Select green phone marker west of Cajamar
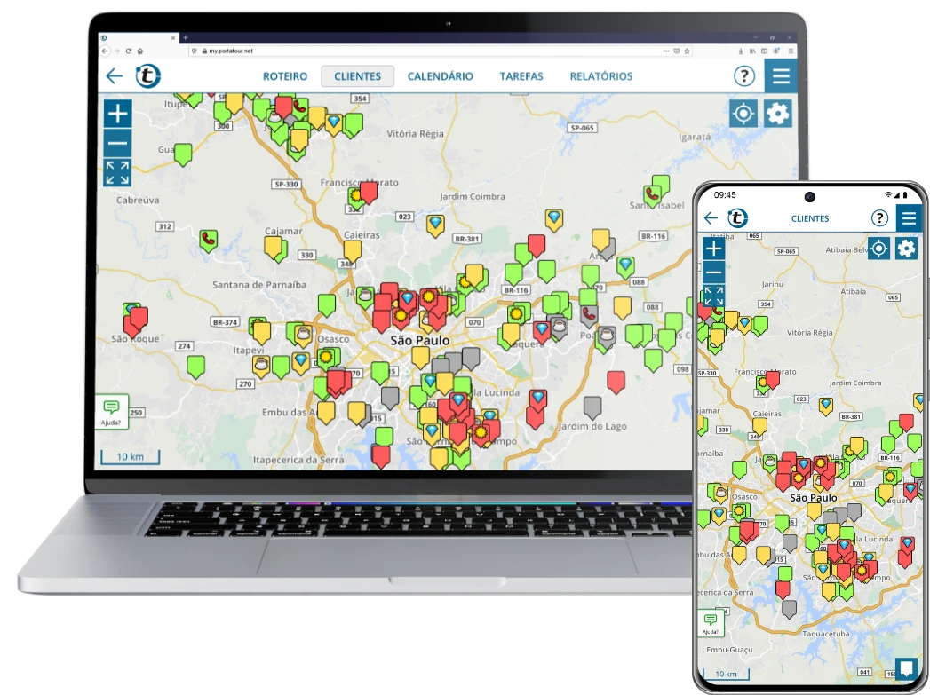This screenshot has height=695, width=930. [x=208, y=240]
